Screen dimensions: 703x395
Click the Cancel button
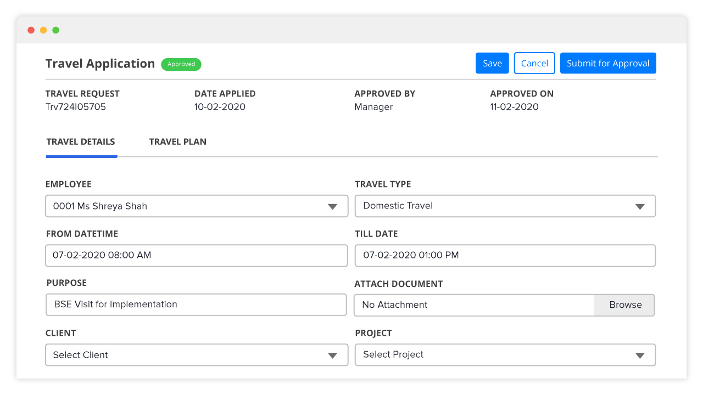click(534, 63)
